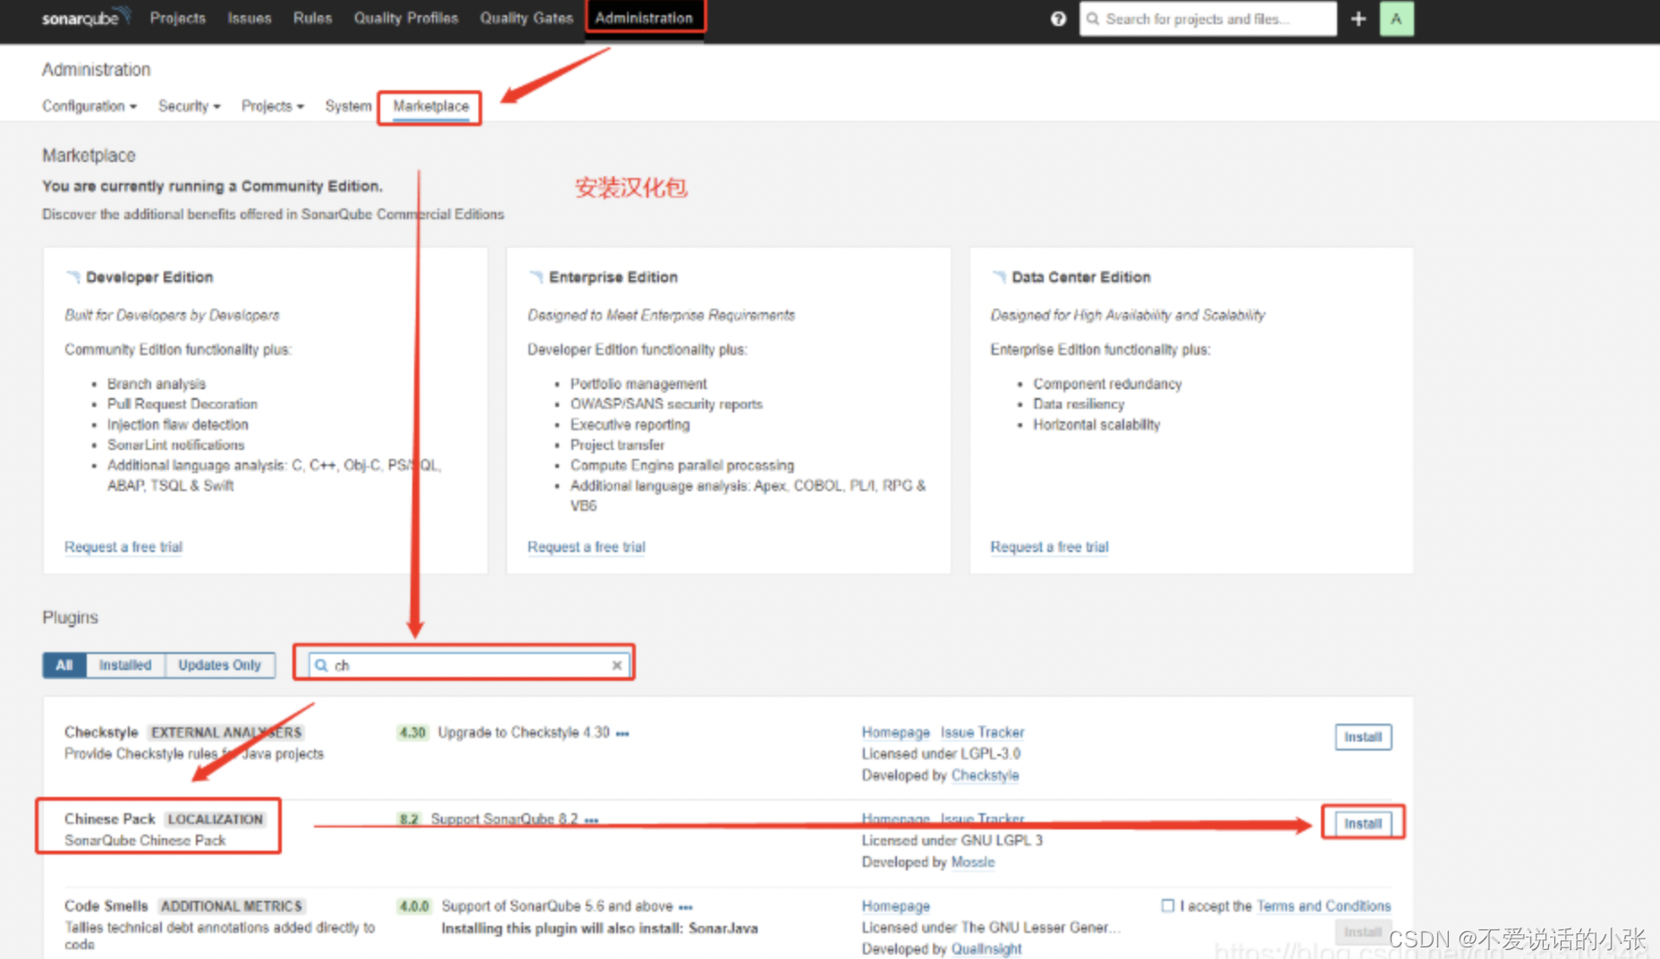The height and width of the screenshot is (959, 1660).
Task: Request a free trial of Developer Edition
Action: click(x=123, y=547)
